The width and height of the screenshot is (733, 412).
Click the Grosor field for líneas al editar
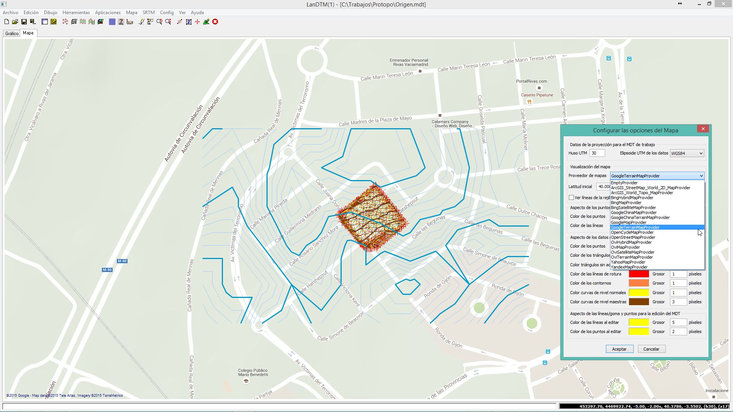click(x=678, y=322)
